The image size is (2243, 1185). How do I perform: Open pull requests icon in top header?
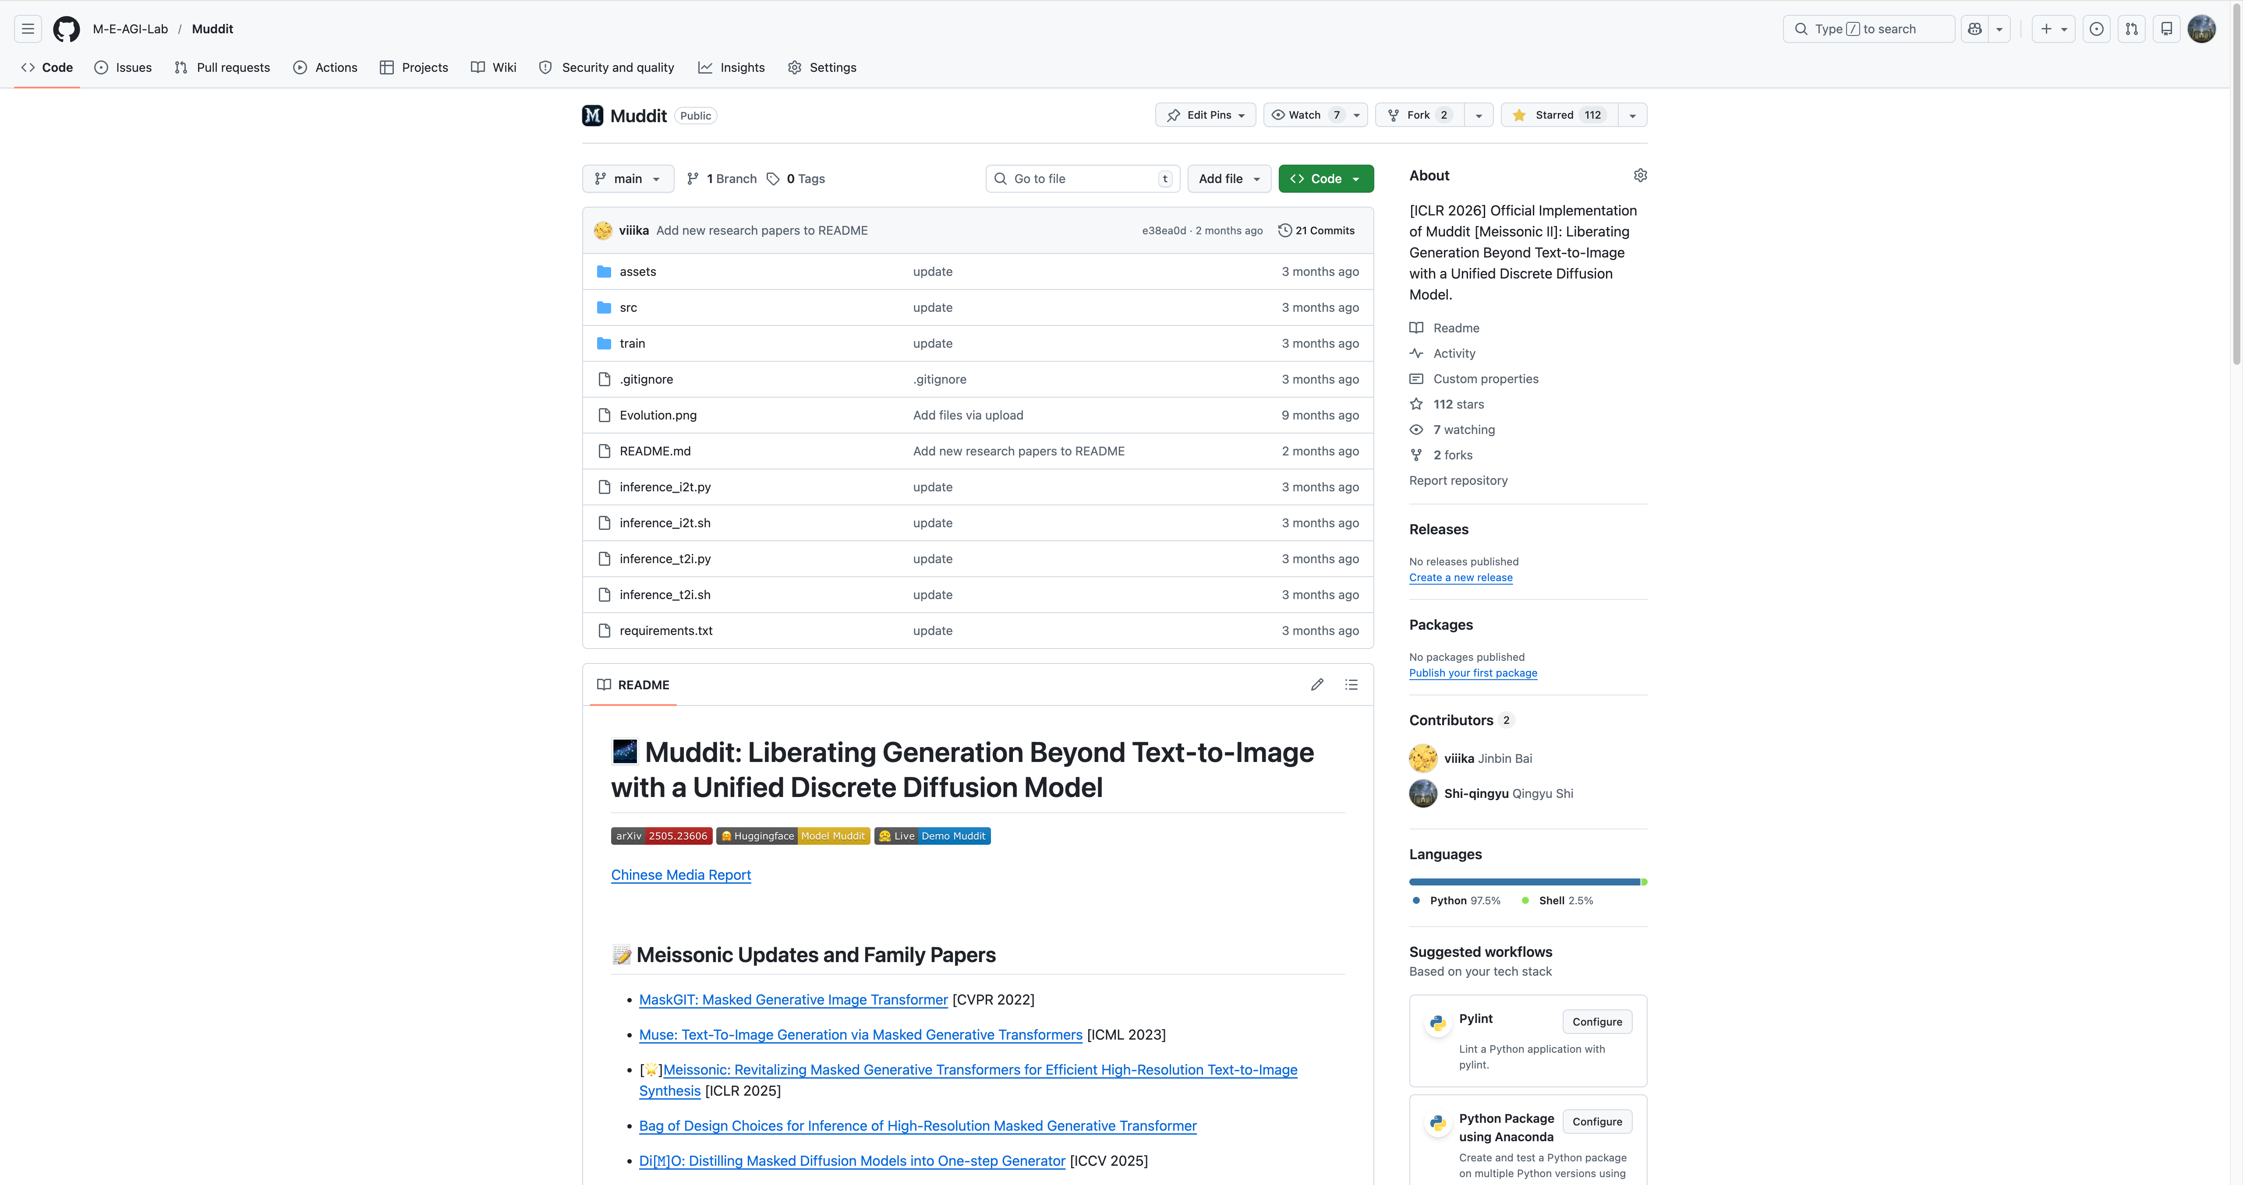point(2131,29)
